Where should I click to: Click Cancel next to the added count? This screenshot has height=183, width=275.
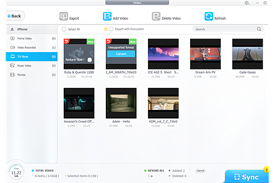point(200,170)
